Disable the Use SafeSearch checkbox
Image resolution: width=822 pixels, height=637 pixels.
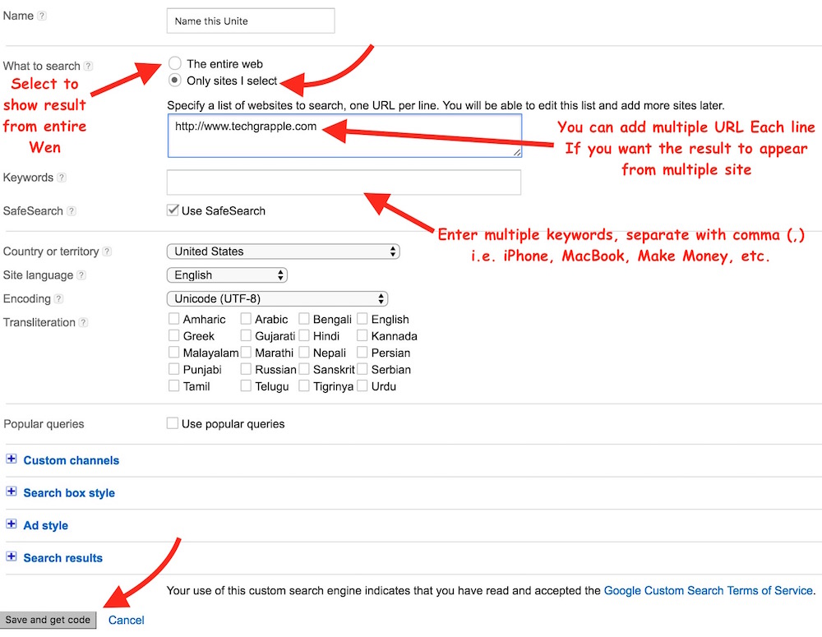tap(173, 210)
